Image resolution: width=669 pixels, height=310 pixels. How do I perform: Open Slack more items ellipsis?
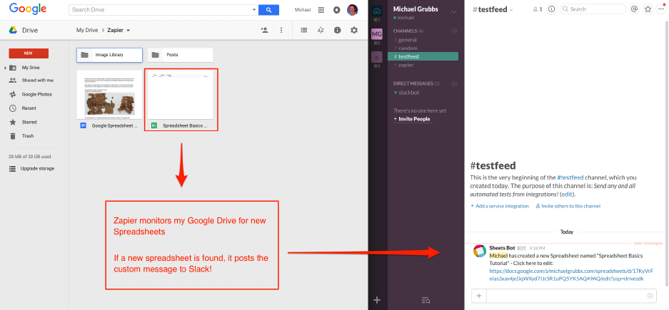point(661,9)
